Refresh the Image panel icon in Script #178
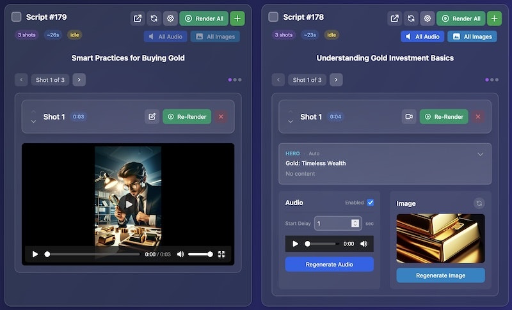Viewport: 512px width, 310px height. [x=479, y=203]
